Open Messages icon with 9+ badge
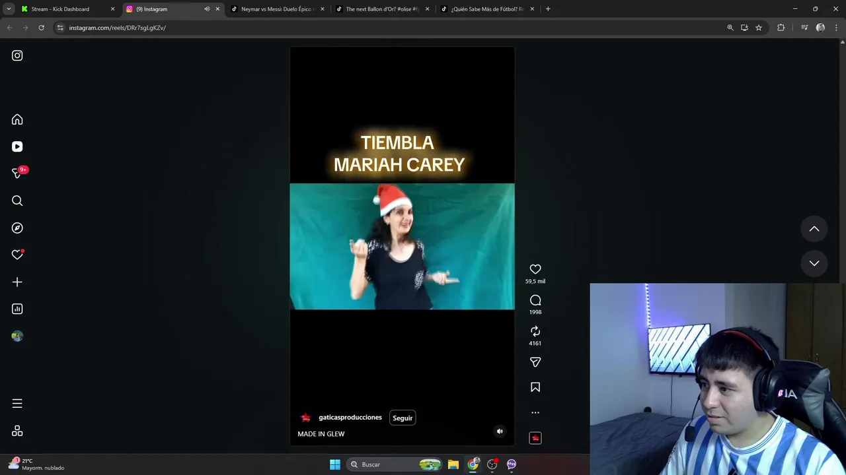Image resolution: width=846 pixels, height=475 pixels. [x=18, y=173]
